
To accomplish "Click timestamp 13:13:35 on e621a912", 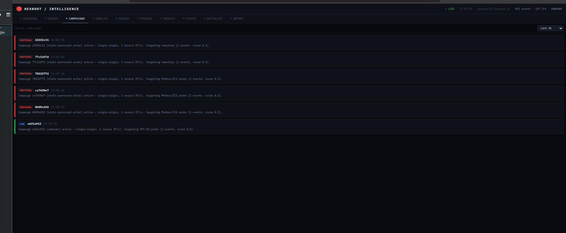I will [50, 124].
